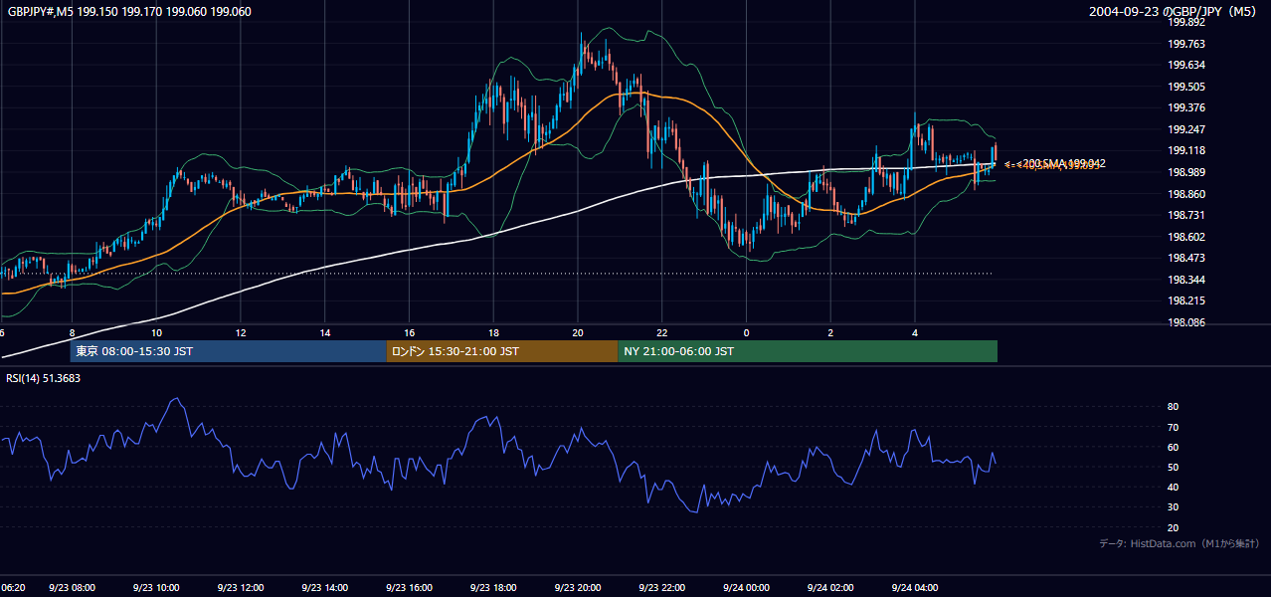Click price level 198.086 on the price axis
The width and height of the screenshot is (1271, 597).
coord(1185,322)
